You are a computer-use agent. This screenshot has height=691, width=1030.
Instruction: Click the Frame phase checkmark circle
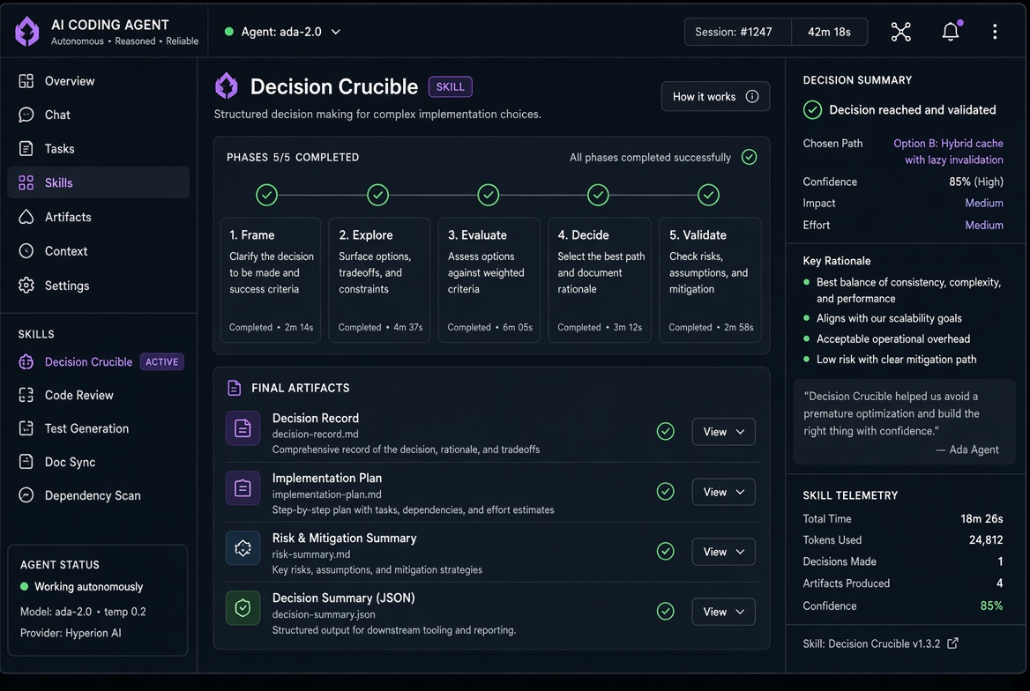pos(266,195)
